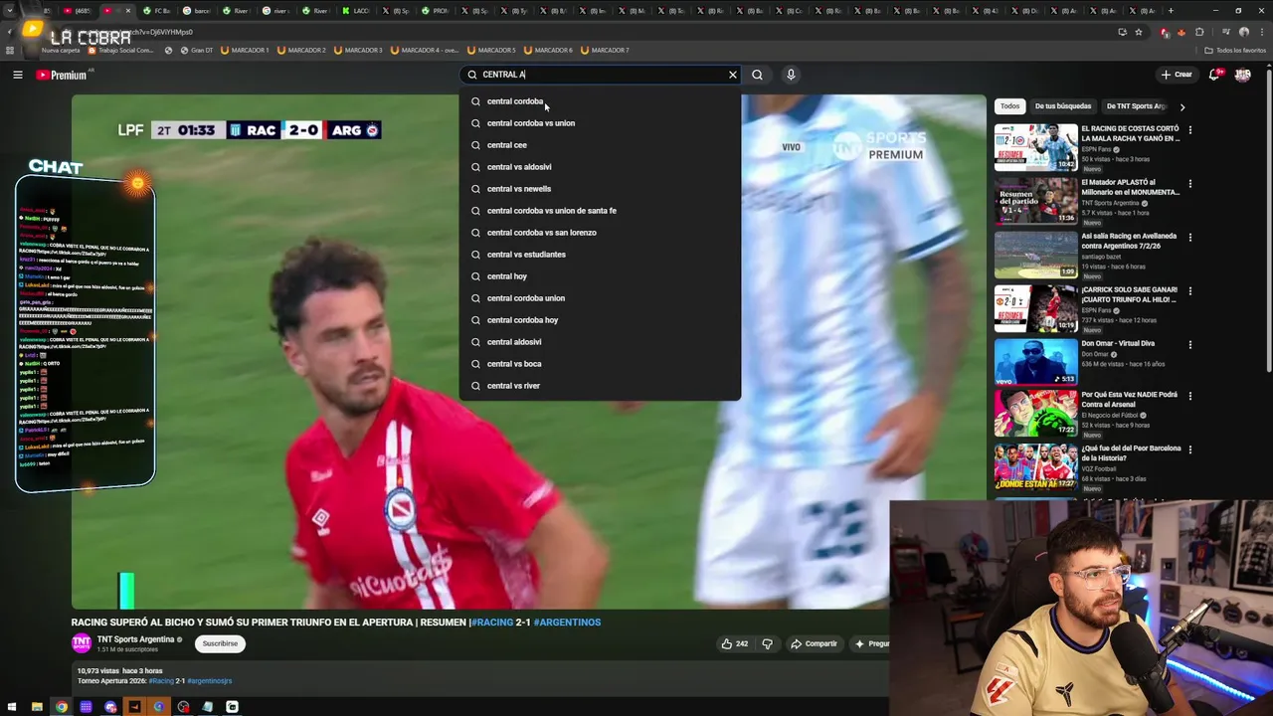Viewport: 1273px width, 716px height.
Task: Open options menu for 'Don Omar - Virtual Diva' video
Action: tap(1189, 345)
